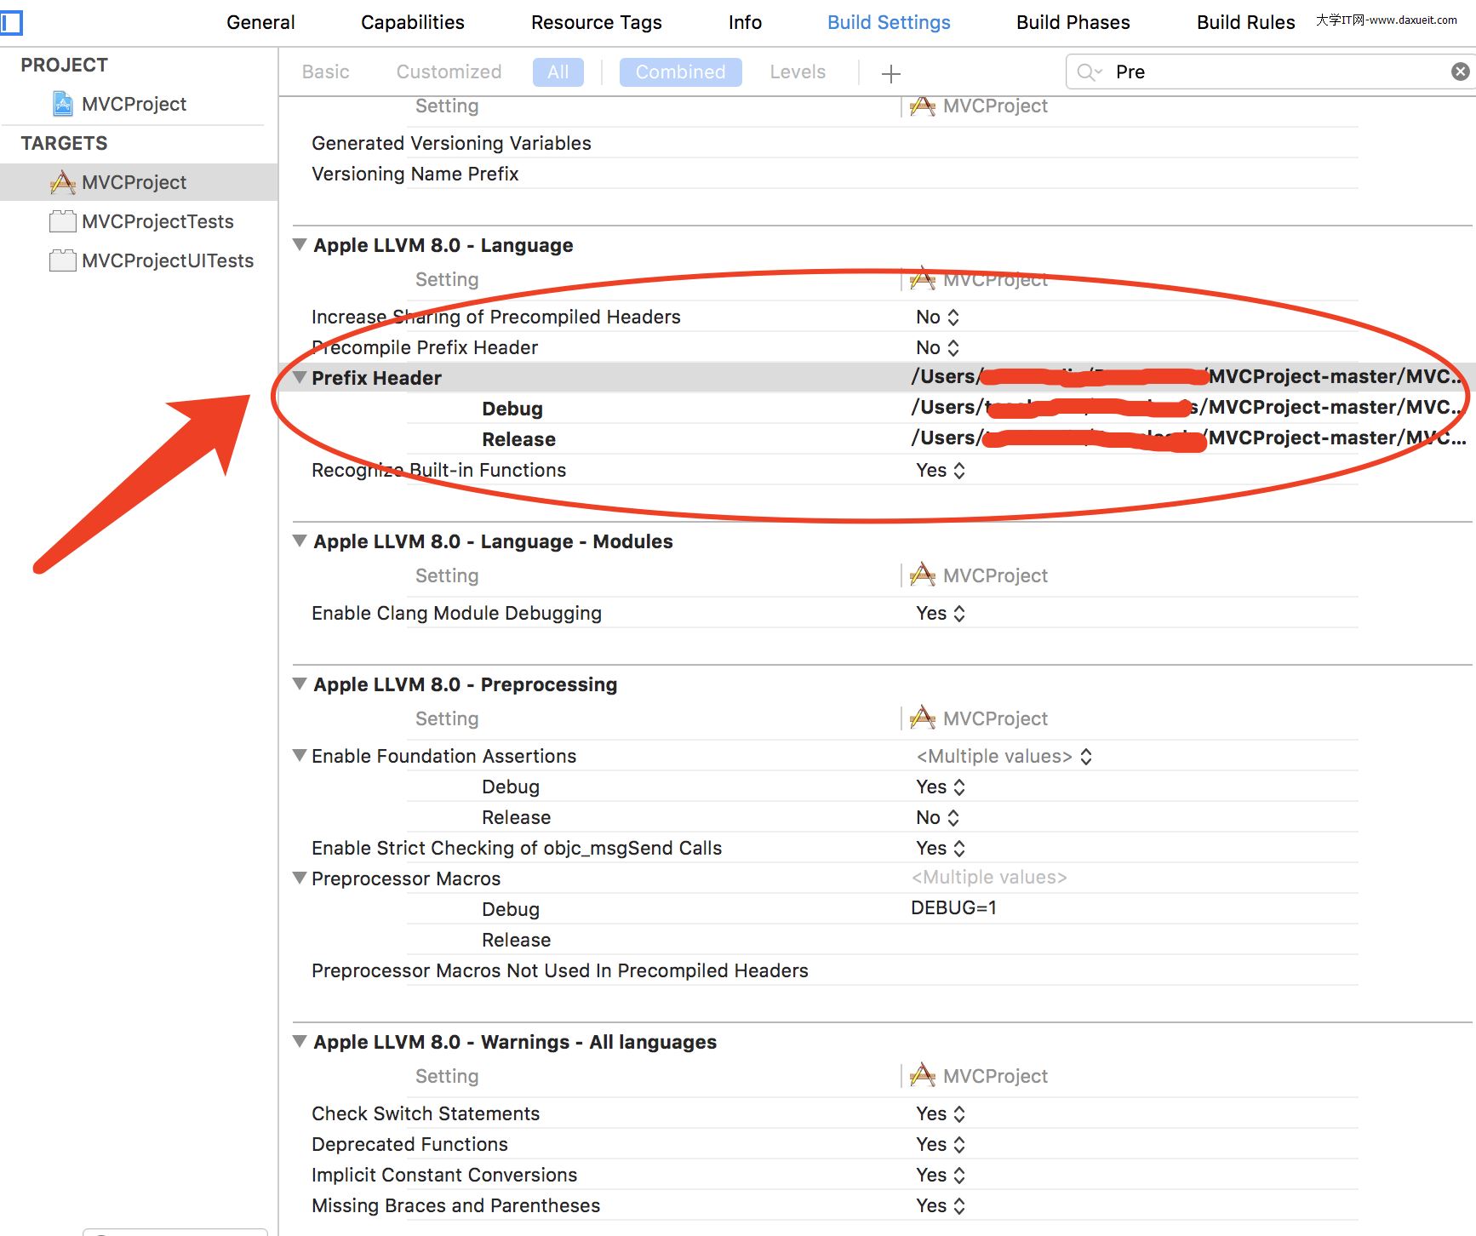Click the sidebar toggle icon at top-left

11,22
